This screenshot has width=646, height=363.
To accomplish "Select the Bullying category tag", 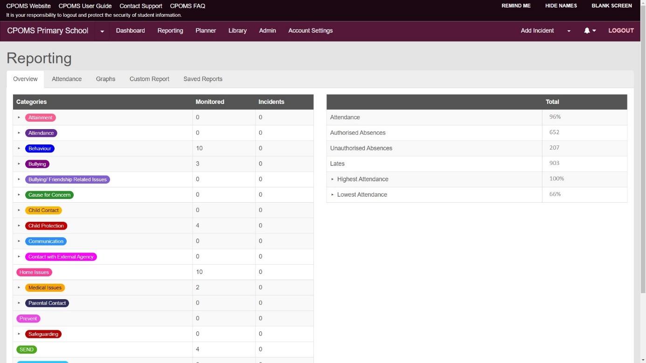I will (x=37, y=164).
